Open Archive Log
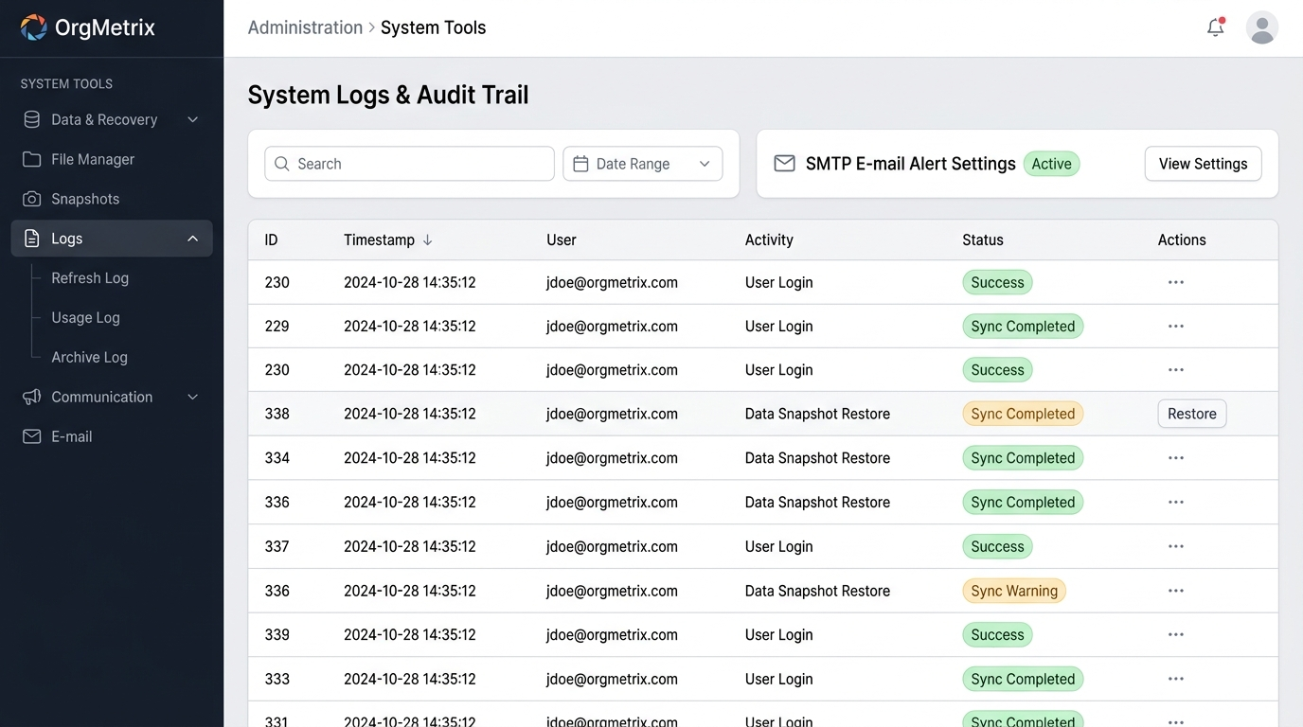 89,357
